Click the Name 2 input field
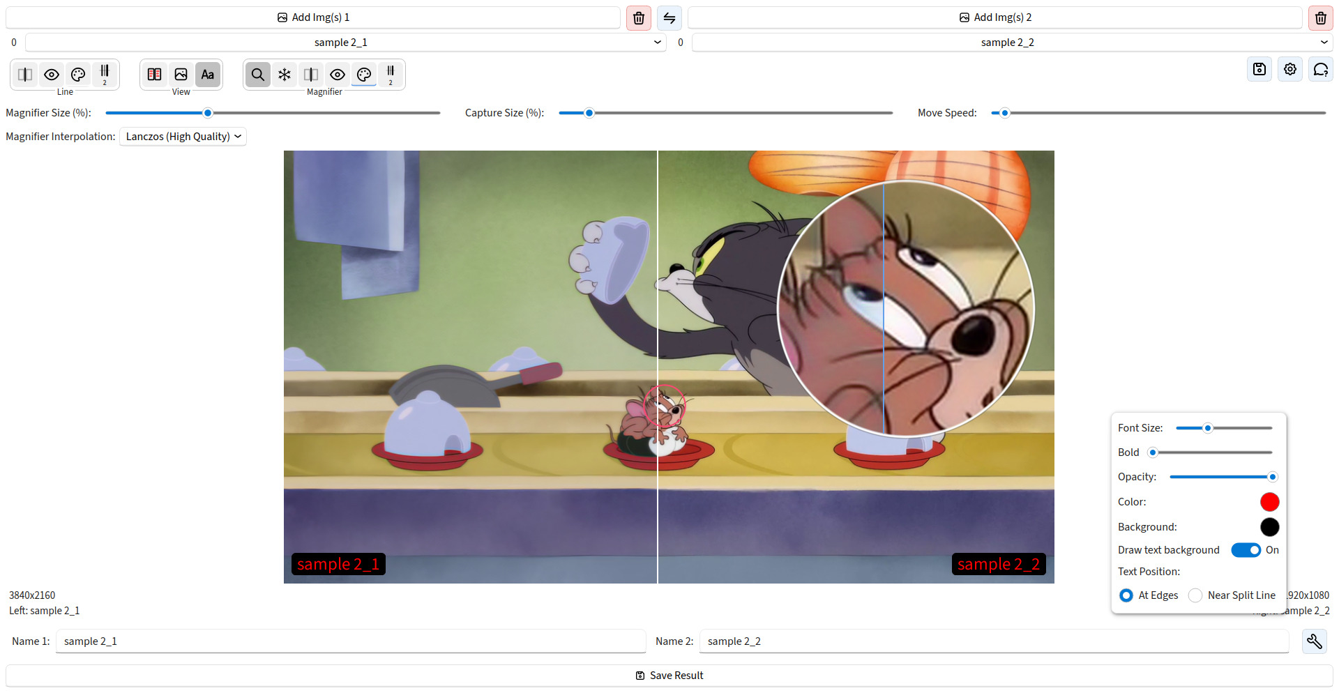 (x=994, y=641)
